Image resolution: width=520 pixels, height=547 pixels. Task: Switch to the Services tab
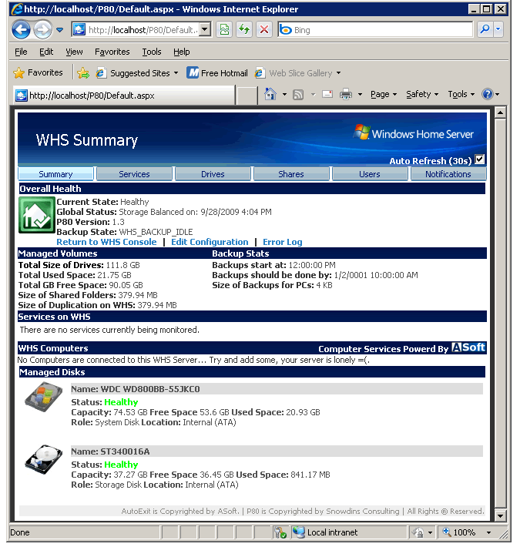[134, 173]
